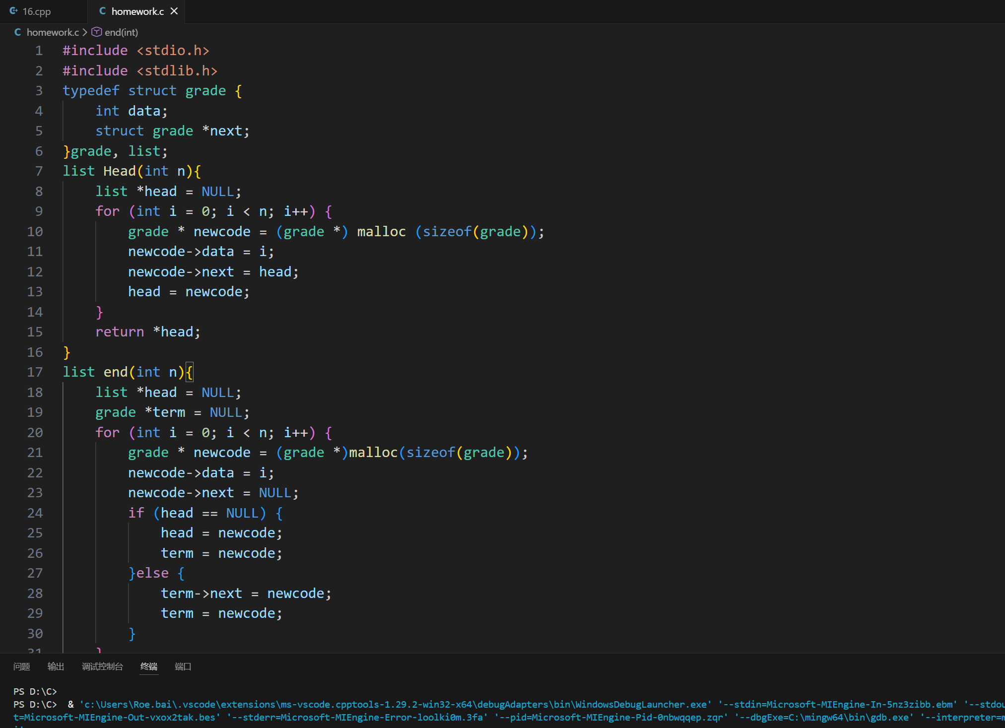Switch to the 16.cpp editor tab
The width and height of the screenshot is (1005, 728).
36,11
